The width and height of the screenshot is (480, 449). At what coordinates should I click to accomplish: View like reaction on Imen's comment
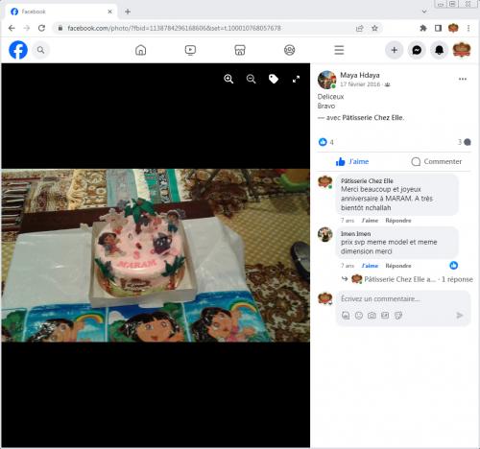(453, 265)
